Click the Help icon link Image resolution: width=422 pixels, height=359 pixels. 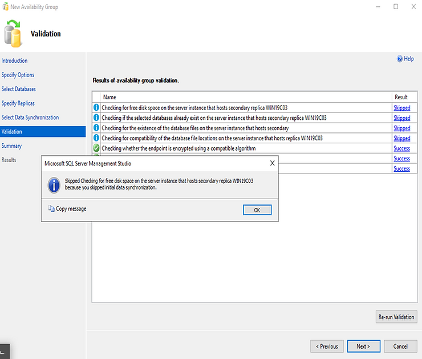pyautogui.click(x=400, y=59)
